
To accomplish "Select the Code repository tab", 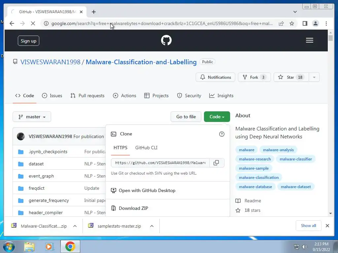I will point(24,96).
